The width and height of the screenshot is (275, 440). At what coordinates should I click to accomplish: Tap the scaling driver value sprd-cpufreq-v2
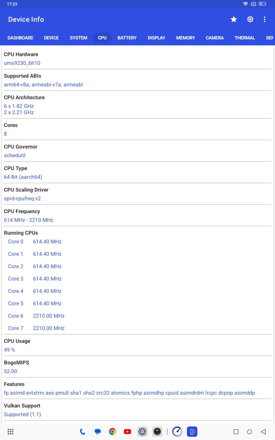click(22, 199)
